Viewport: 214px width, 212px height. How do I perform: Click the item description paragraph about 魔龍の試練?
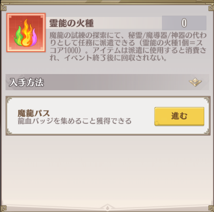(x=128, y=47)
